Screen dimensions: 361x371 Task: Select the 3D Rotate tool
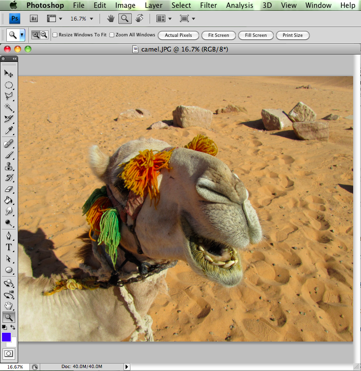point(9,283)
